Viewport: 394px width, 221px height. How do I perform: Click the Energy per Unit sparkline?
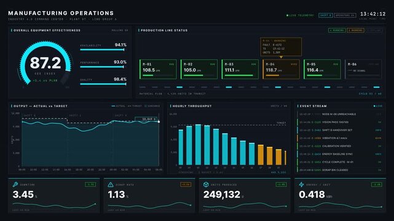point(341,206)
